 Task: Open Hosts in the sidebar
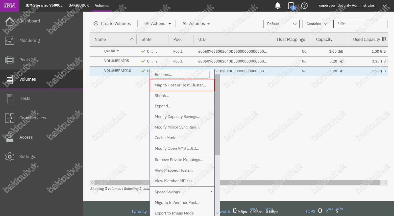coord(25,98)
